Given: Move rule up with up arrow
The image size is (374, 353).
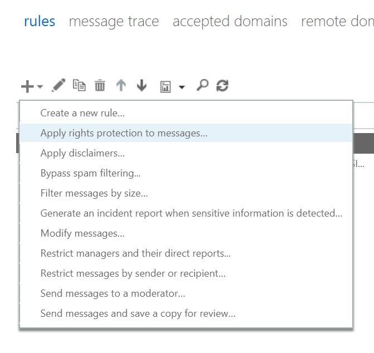Looking at the screenshot, I should click(121, 86).
